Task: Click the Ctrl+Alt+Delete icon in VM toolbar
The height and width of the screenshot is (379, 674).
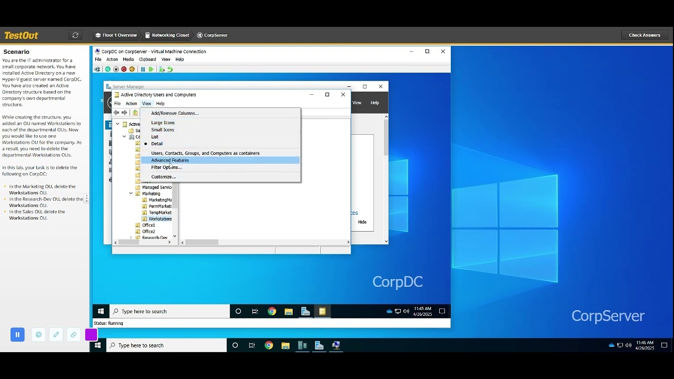Action: (97, 69)
